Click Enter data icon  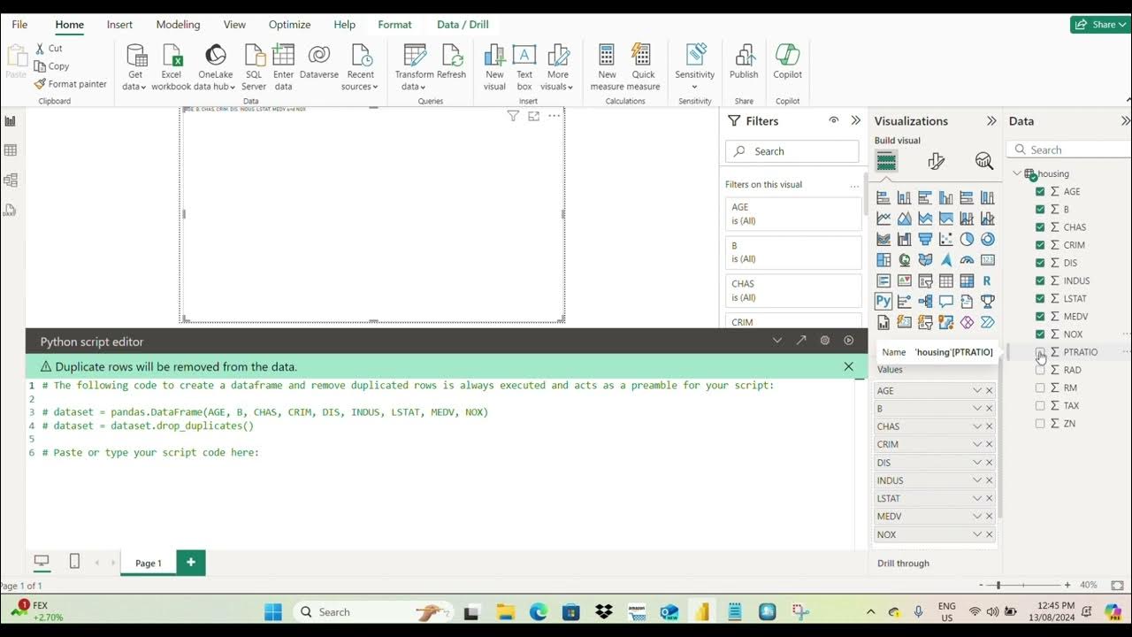click(x=283, y=67)
